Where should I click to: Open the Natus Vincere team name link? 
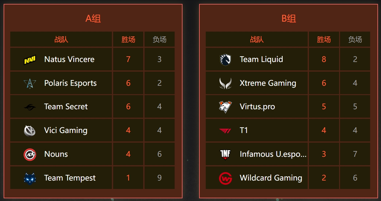point(69,59)
